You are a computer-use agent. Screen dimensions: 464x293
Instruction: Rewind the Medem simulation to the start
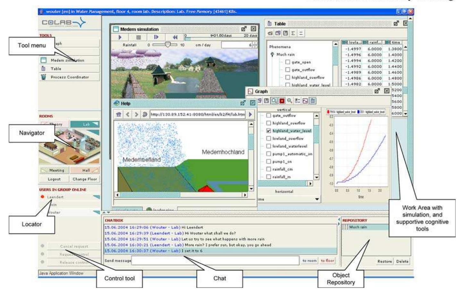click(x=175, y=37)
